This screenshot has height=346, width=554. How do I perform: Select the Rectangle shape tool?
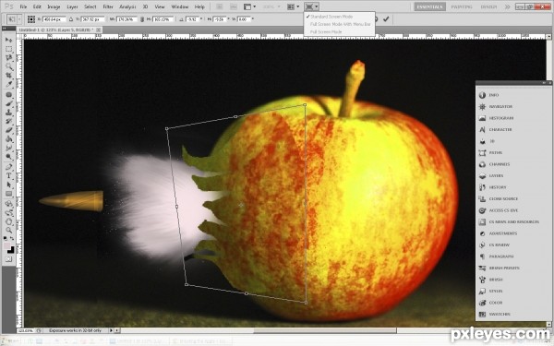tap(9, 193)
